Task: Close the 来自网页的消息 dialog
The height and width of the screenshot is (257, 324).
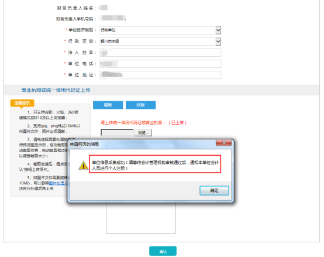Action: 223,143
